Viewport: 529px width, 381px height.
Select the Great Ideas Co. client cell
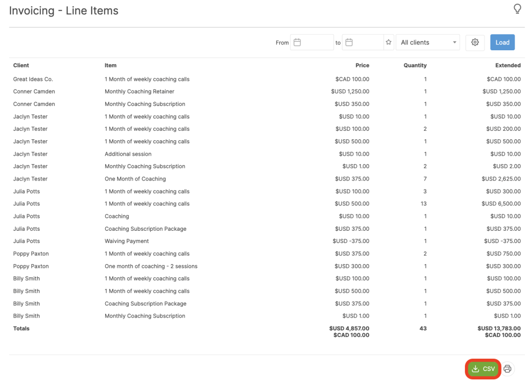[x=33, y=79]
